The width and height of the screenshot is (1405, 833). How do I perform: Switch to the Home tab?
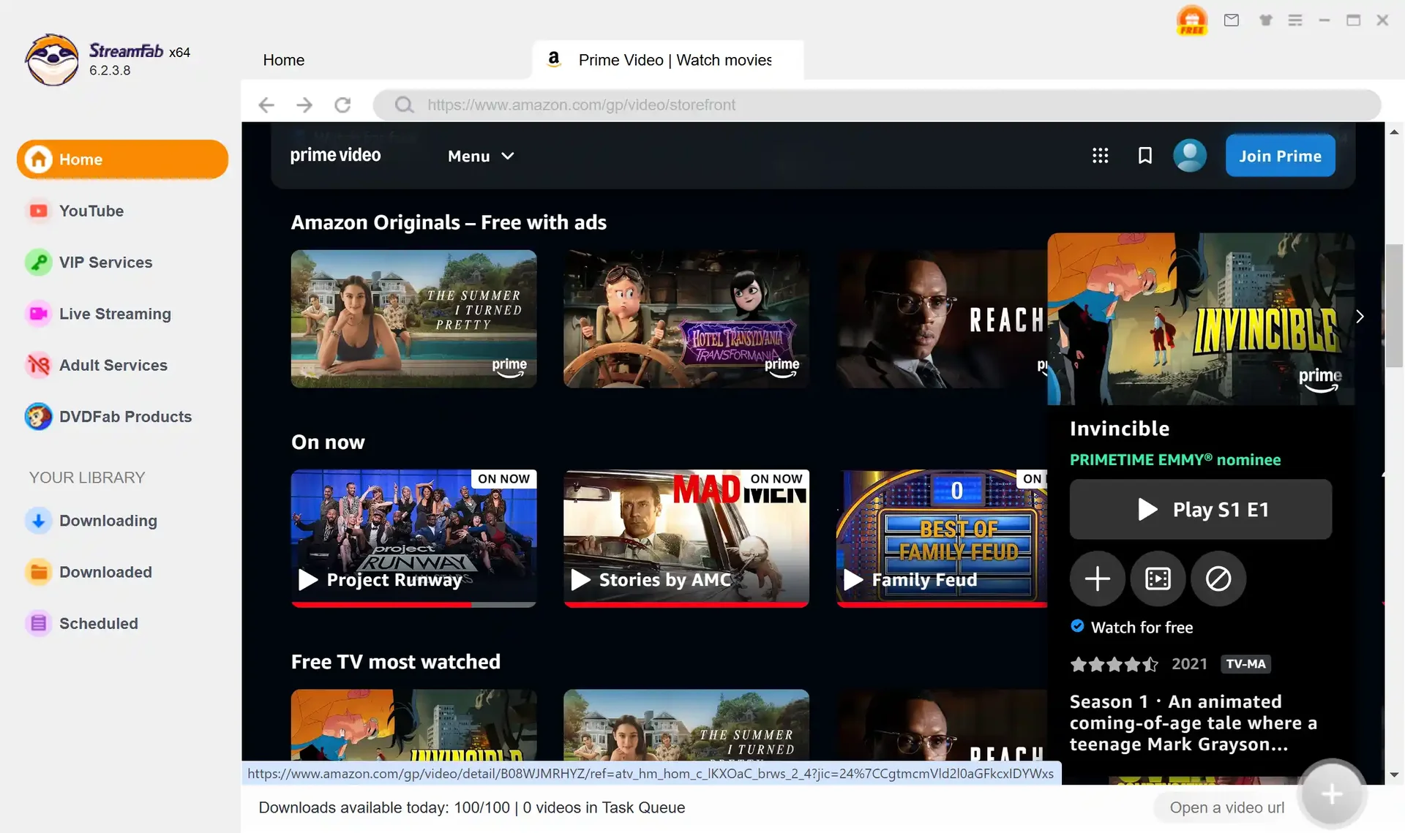283,60
